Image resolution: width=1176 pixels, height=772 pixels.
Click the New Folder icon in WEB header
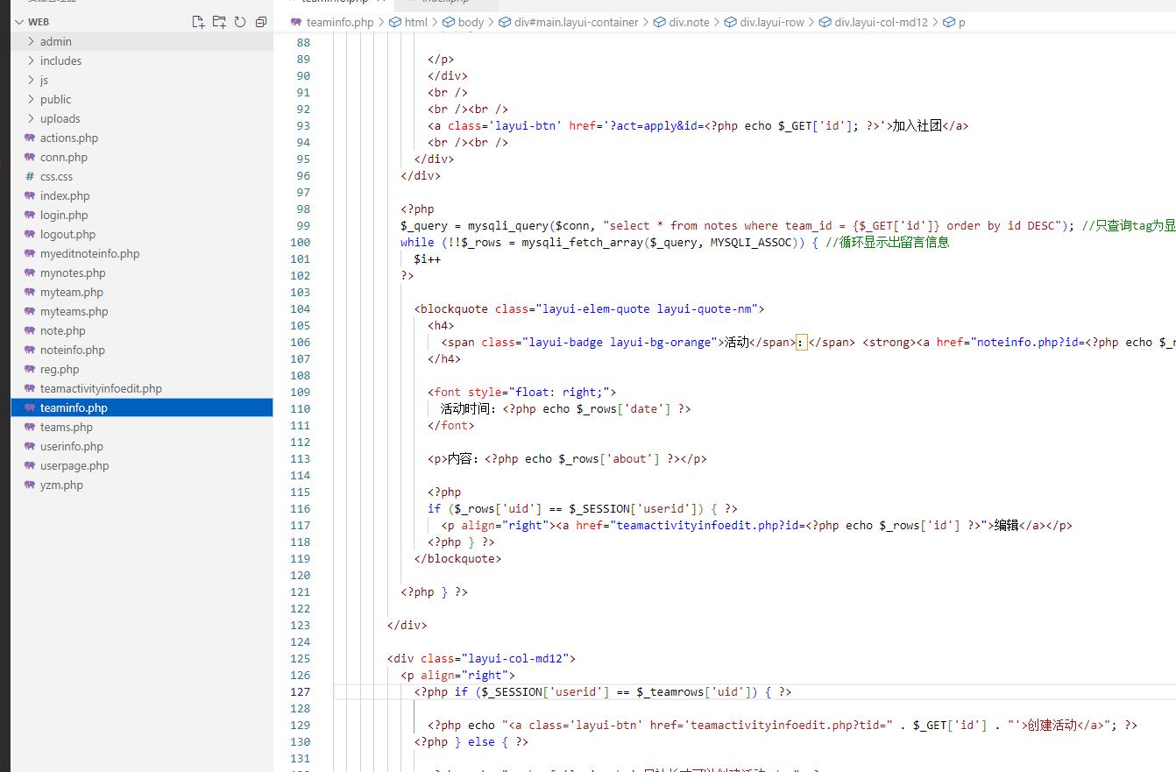click(x=219, y=22)
